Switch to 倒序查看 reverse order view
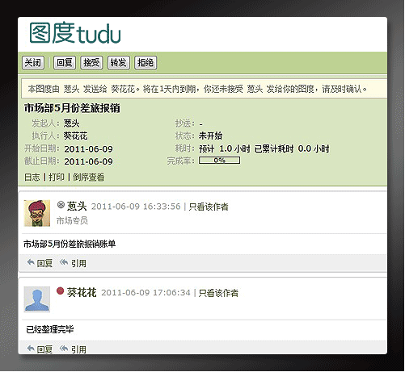This screenshot has width=405, height=372. (x=88, y=177)
